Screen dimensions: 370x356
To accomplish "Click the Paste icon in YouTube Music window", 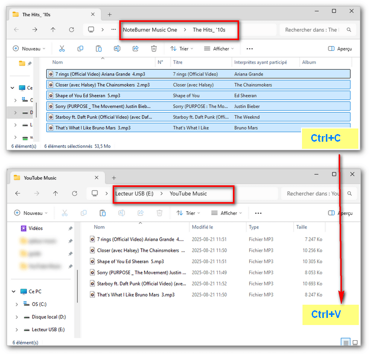I will pos(103,213).
